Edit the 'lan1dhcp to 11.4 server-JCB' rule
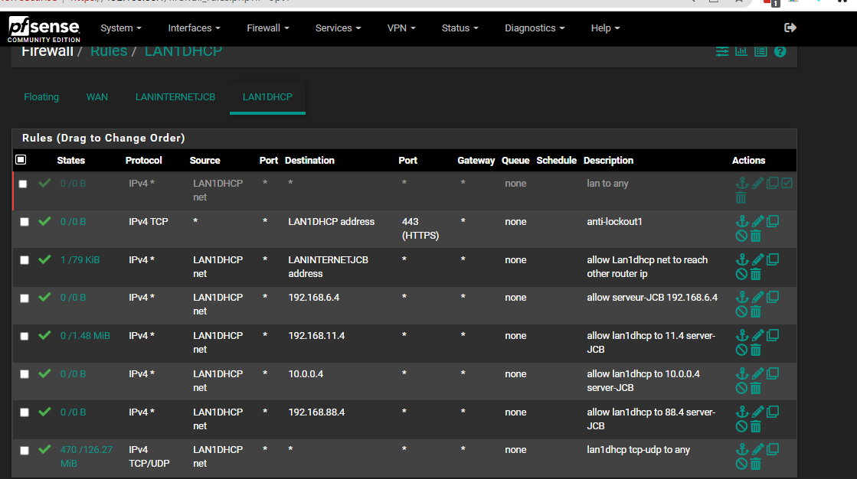857x479 pixels. [x=757, y=335]
